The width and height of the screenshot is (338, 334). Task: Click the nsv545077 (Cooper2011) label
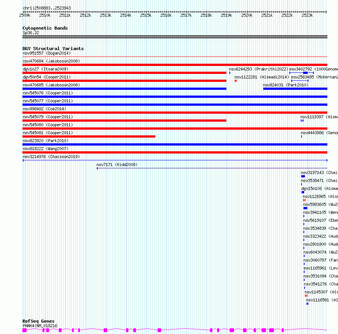48,101
